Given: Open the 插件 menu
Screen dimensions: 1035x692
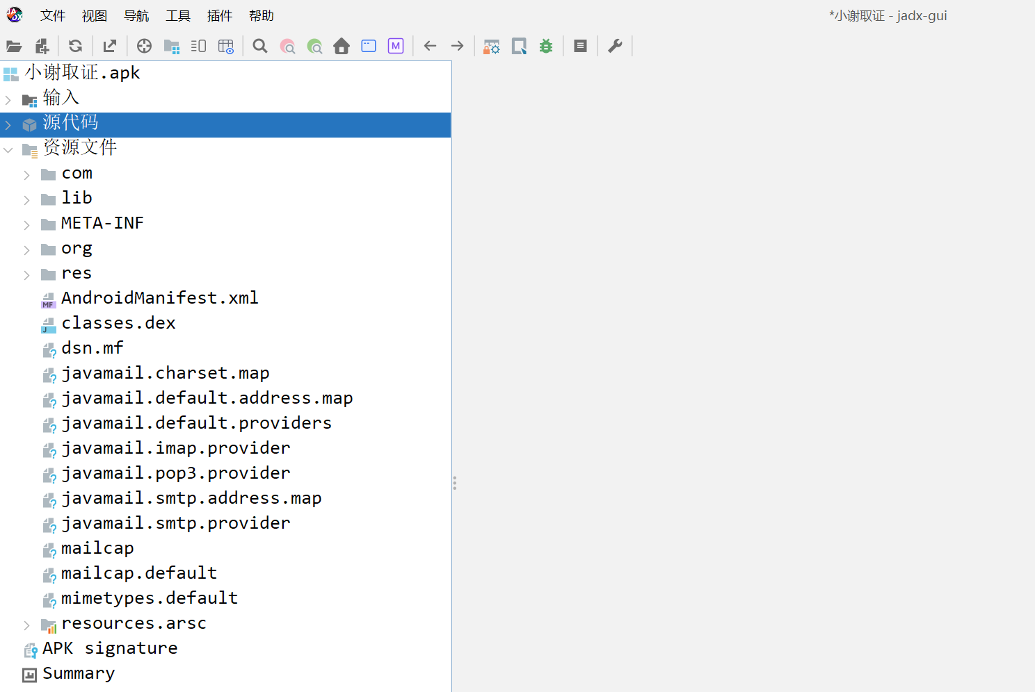Looking at the screenshot, I should [220, 15].
